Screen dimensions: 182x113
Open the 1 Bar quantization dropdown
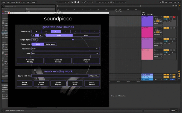tap(35, 2)
